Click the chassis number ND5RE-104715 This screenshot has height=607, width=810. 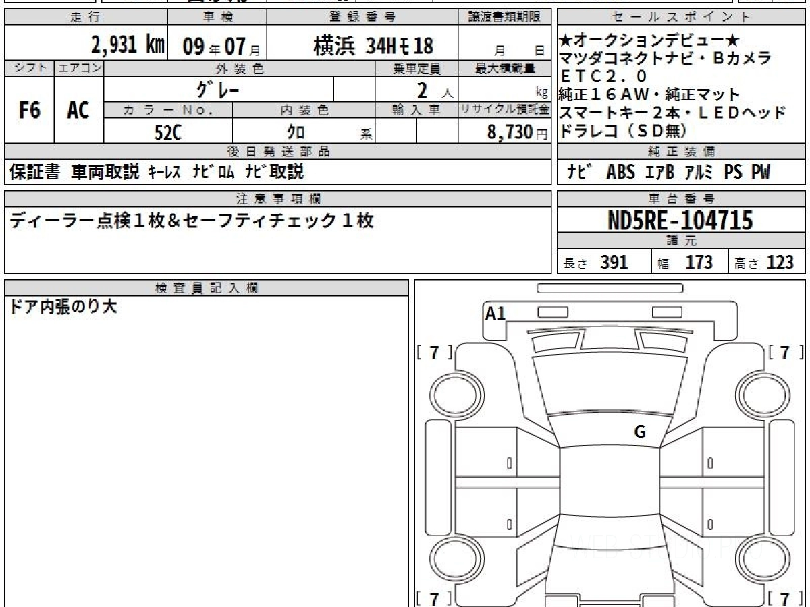click(x=680, y=220)
